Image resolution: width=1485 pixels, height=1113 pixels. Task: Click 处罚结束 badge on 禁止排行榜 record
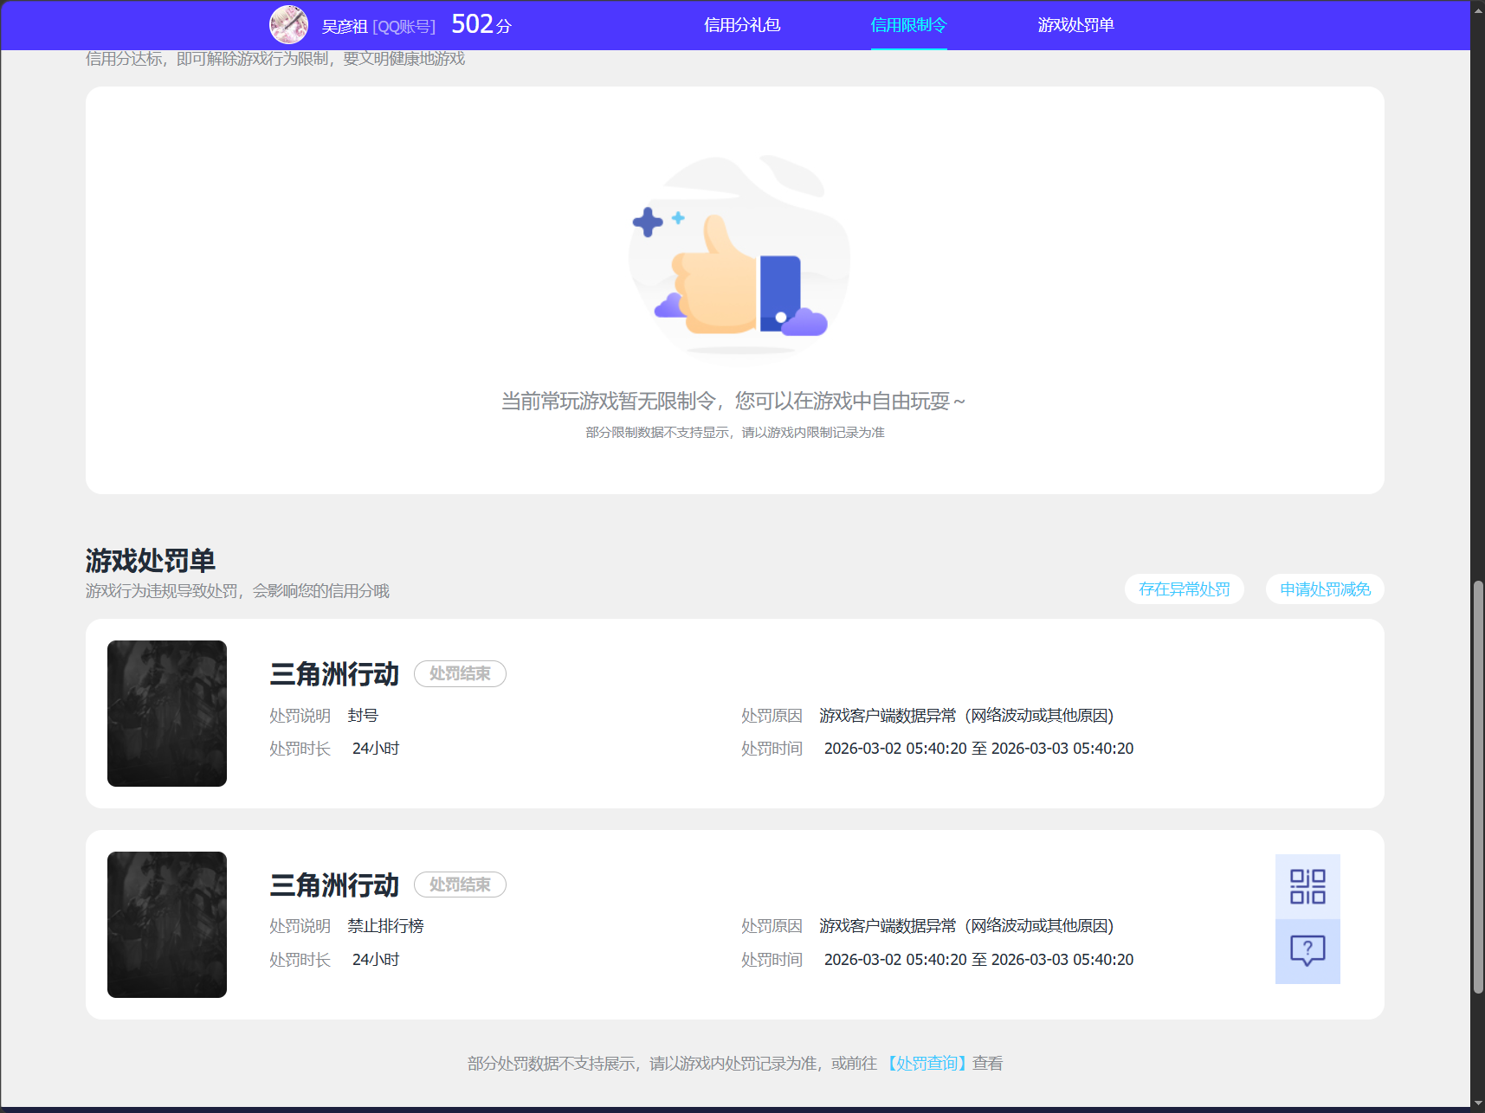[x=460, y=885]
